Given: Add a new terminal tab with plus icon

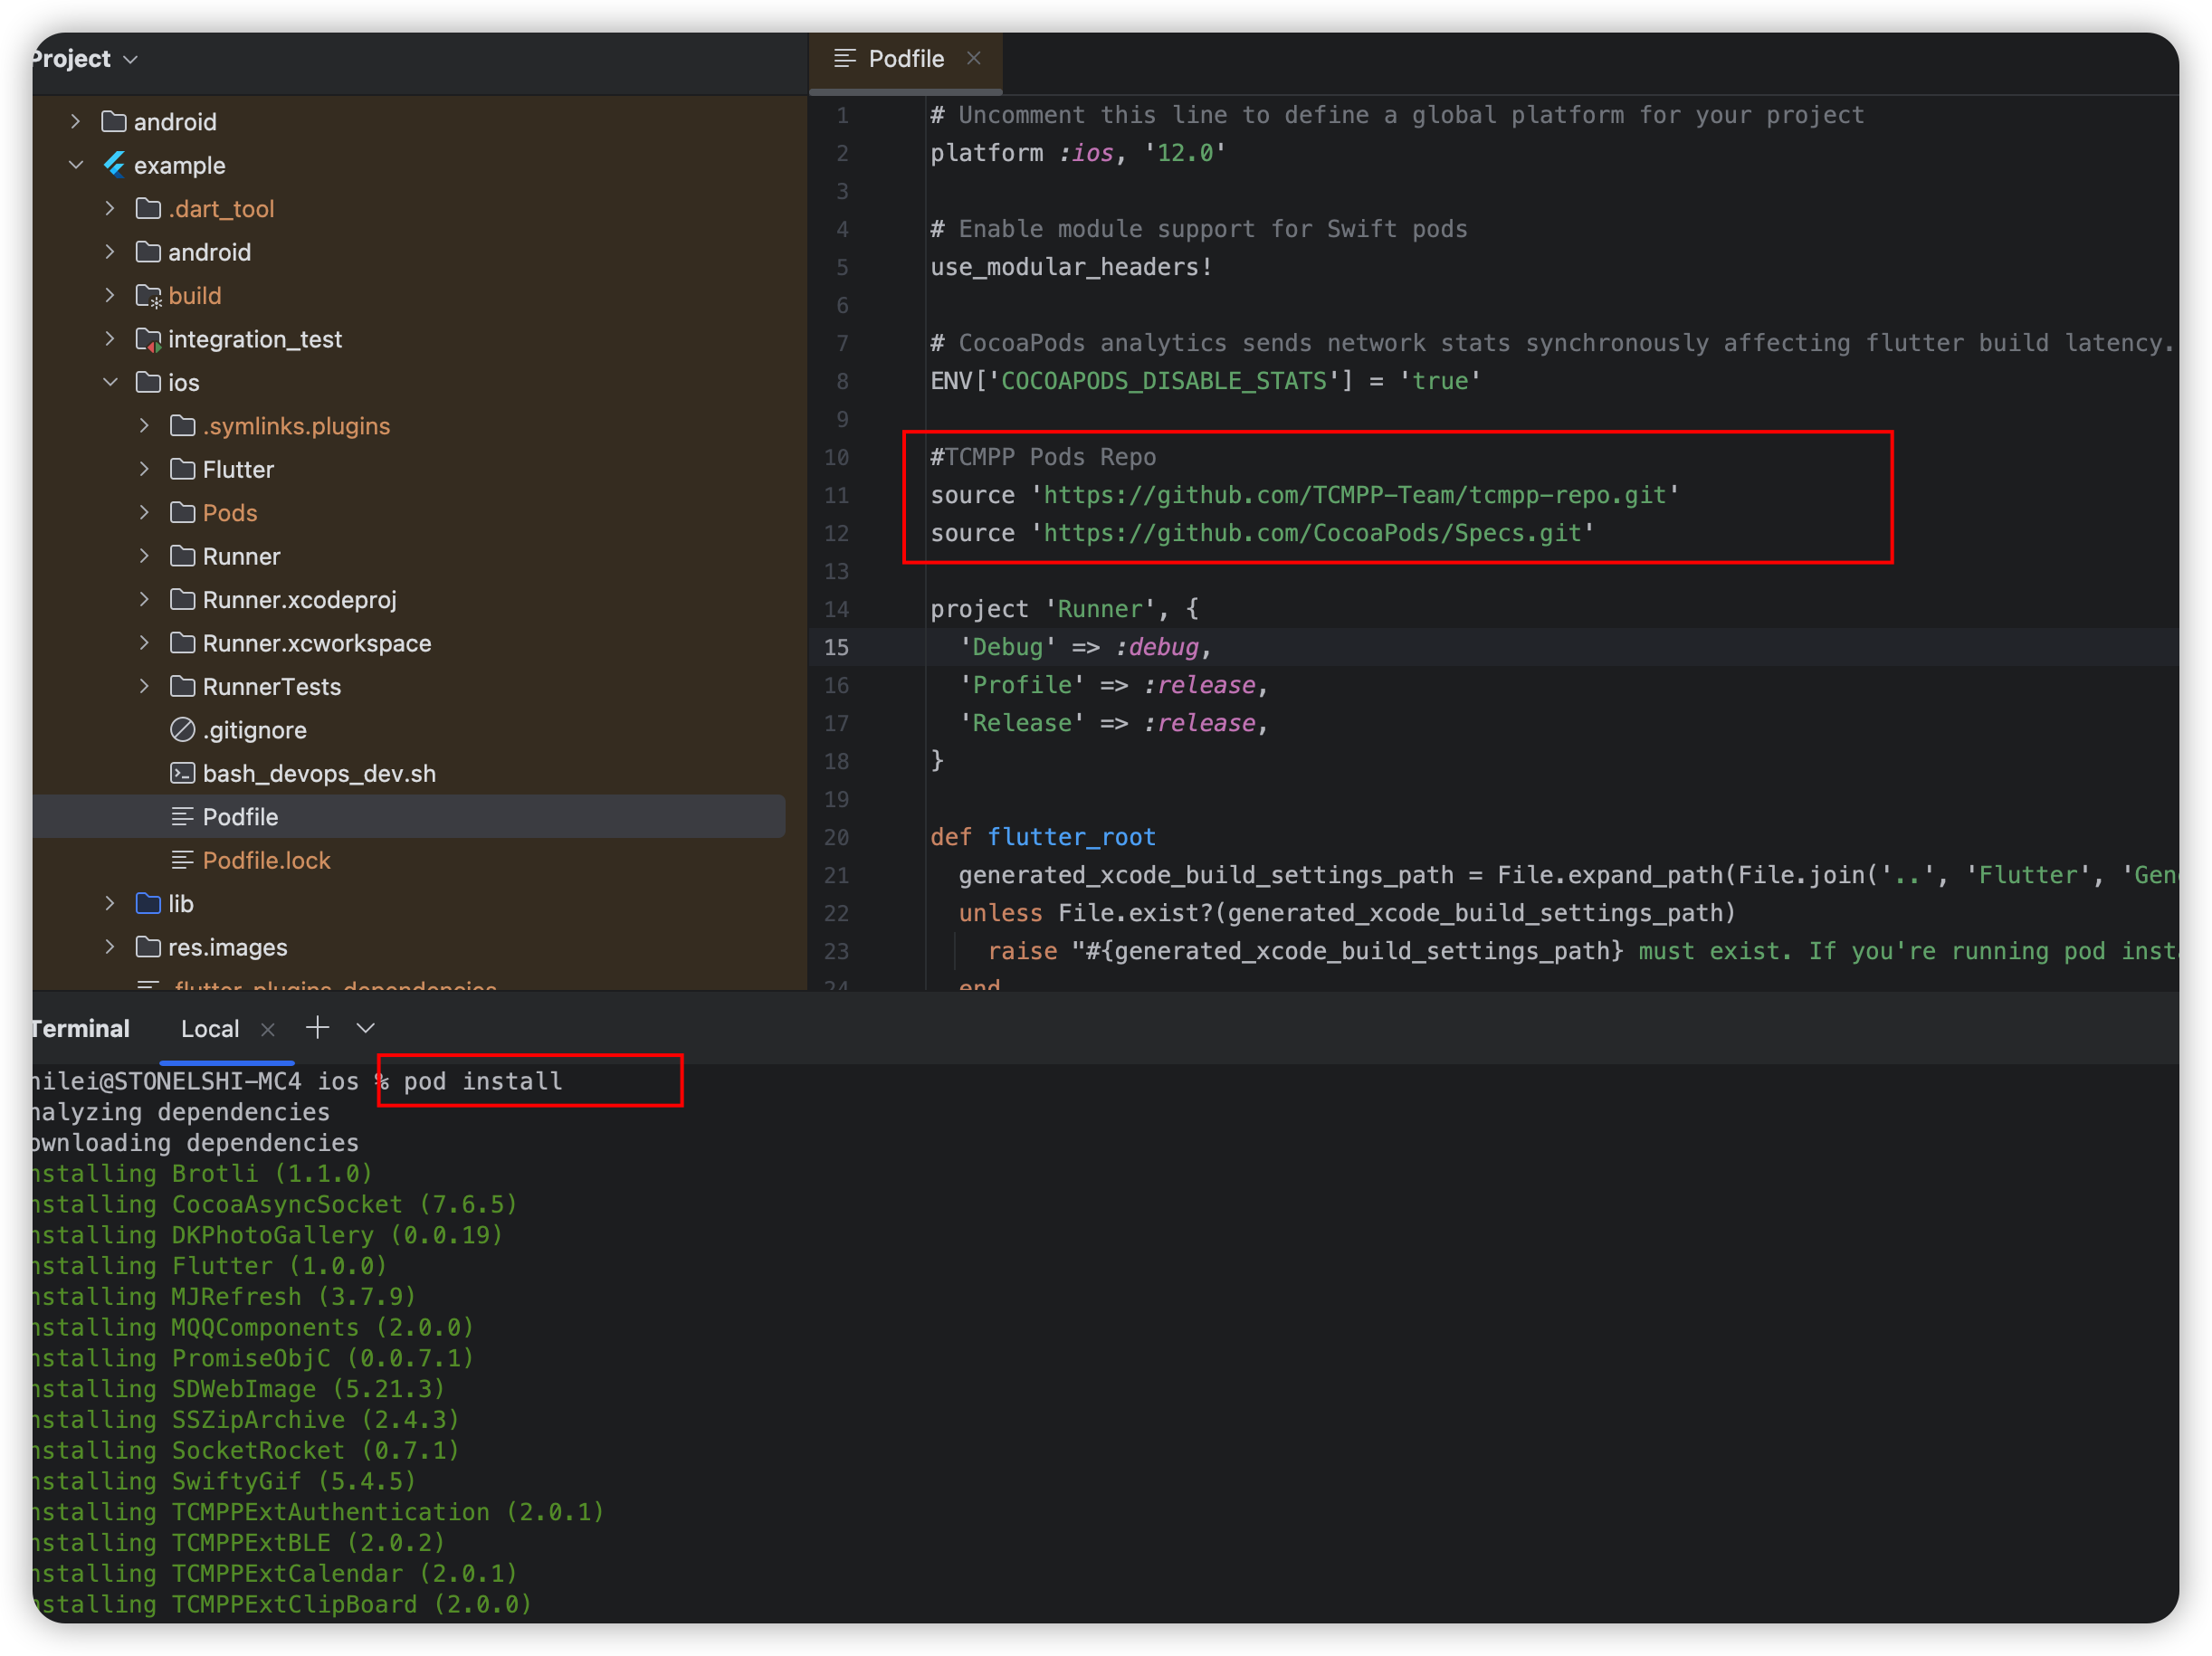Looking at the screenshot, I should [x=317, y=1028].
